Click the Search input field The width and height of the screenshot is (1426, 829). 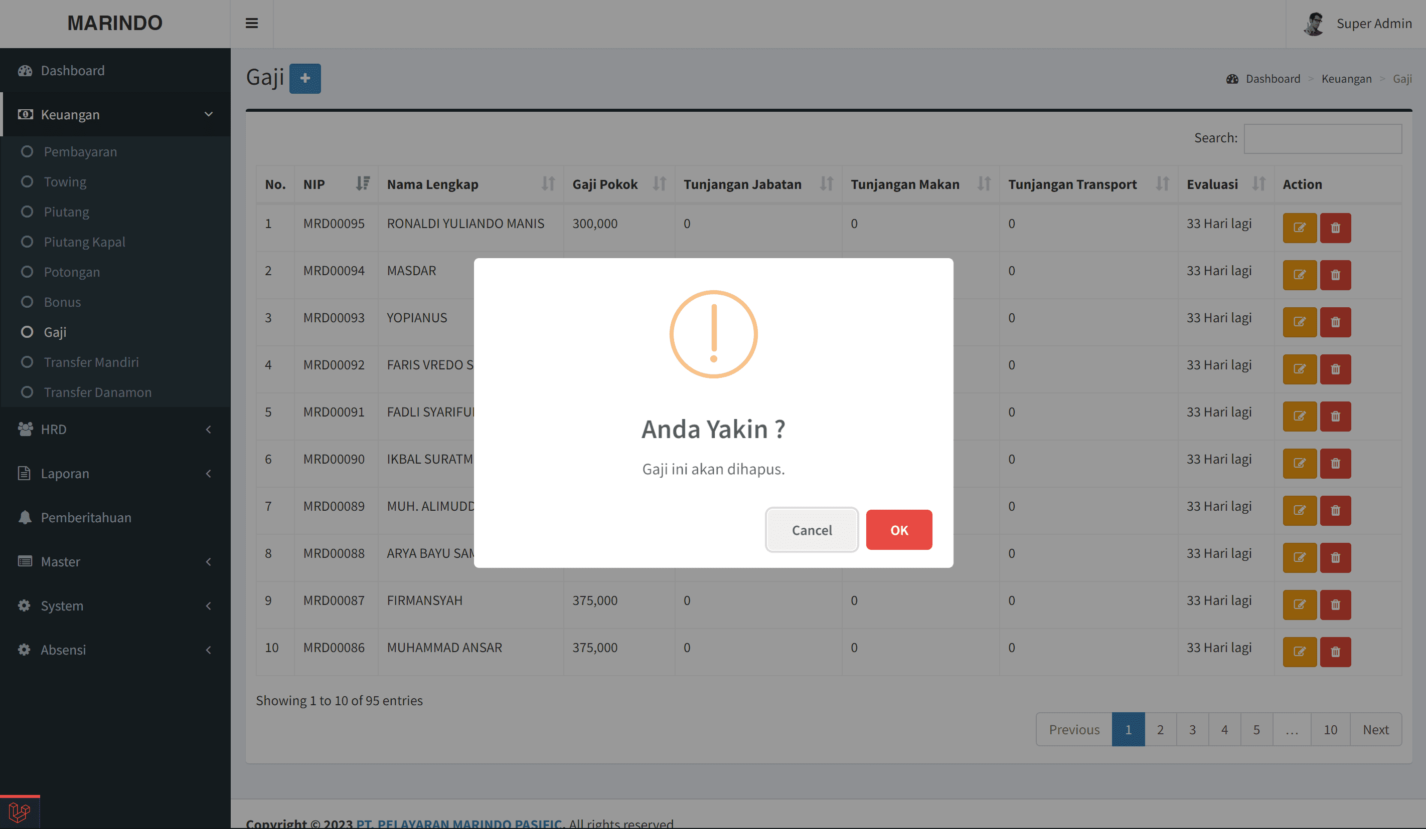coord(1323,138)
